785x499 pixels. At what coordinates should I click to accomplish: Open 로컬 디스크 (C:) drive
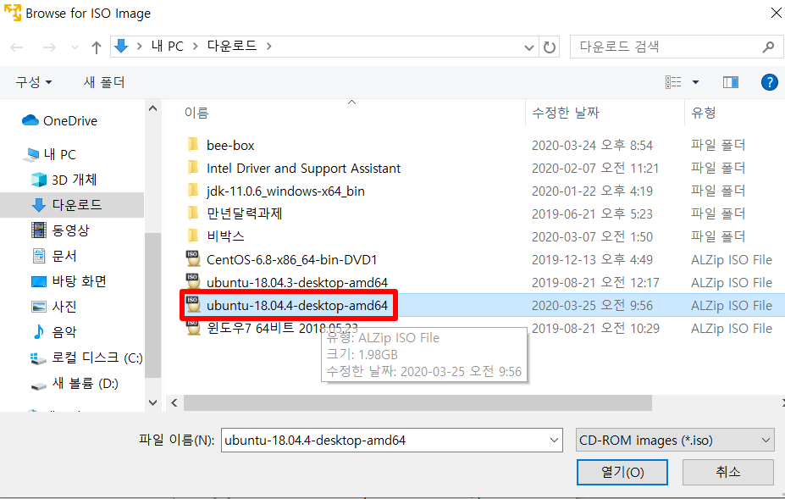click(86, 358)
